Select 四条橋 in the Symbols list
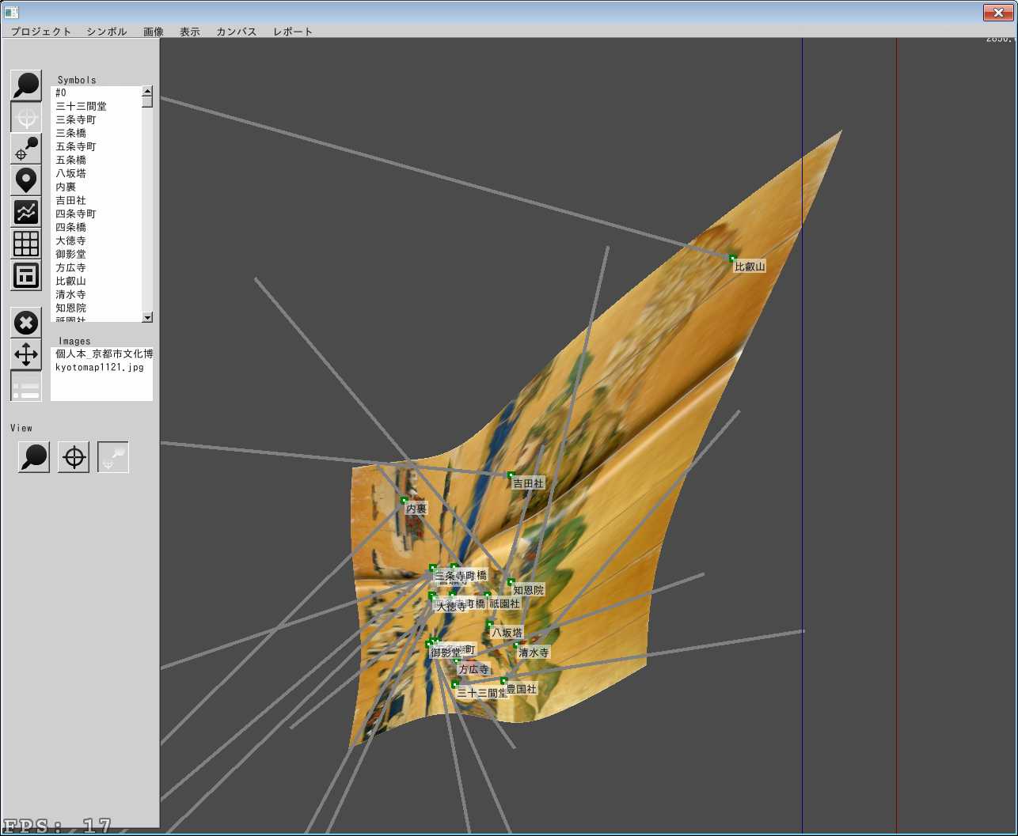 coord(96,227)
